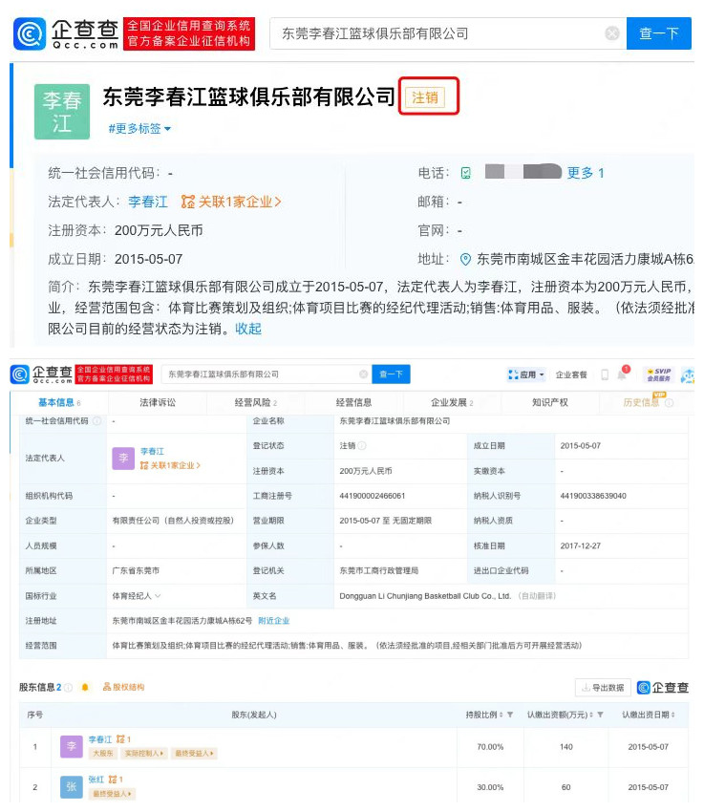Open the 知识产权 tab
Viewport: 704px width, 812px height.
[550, 403]
